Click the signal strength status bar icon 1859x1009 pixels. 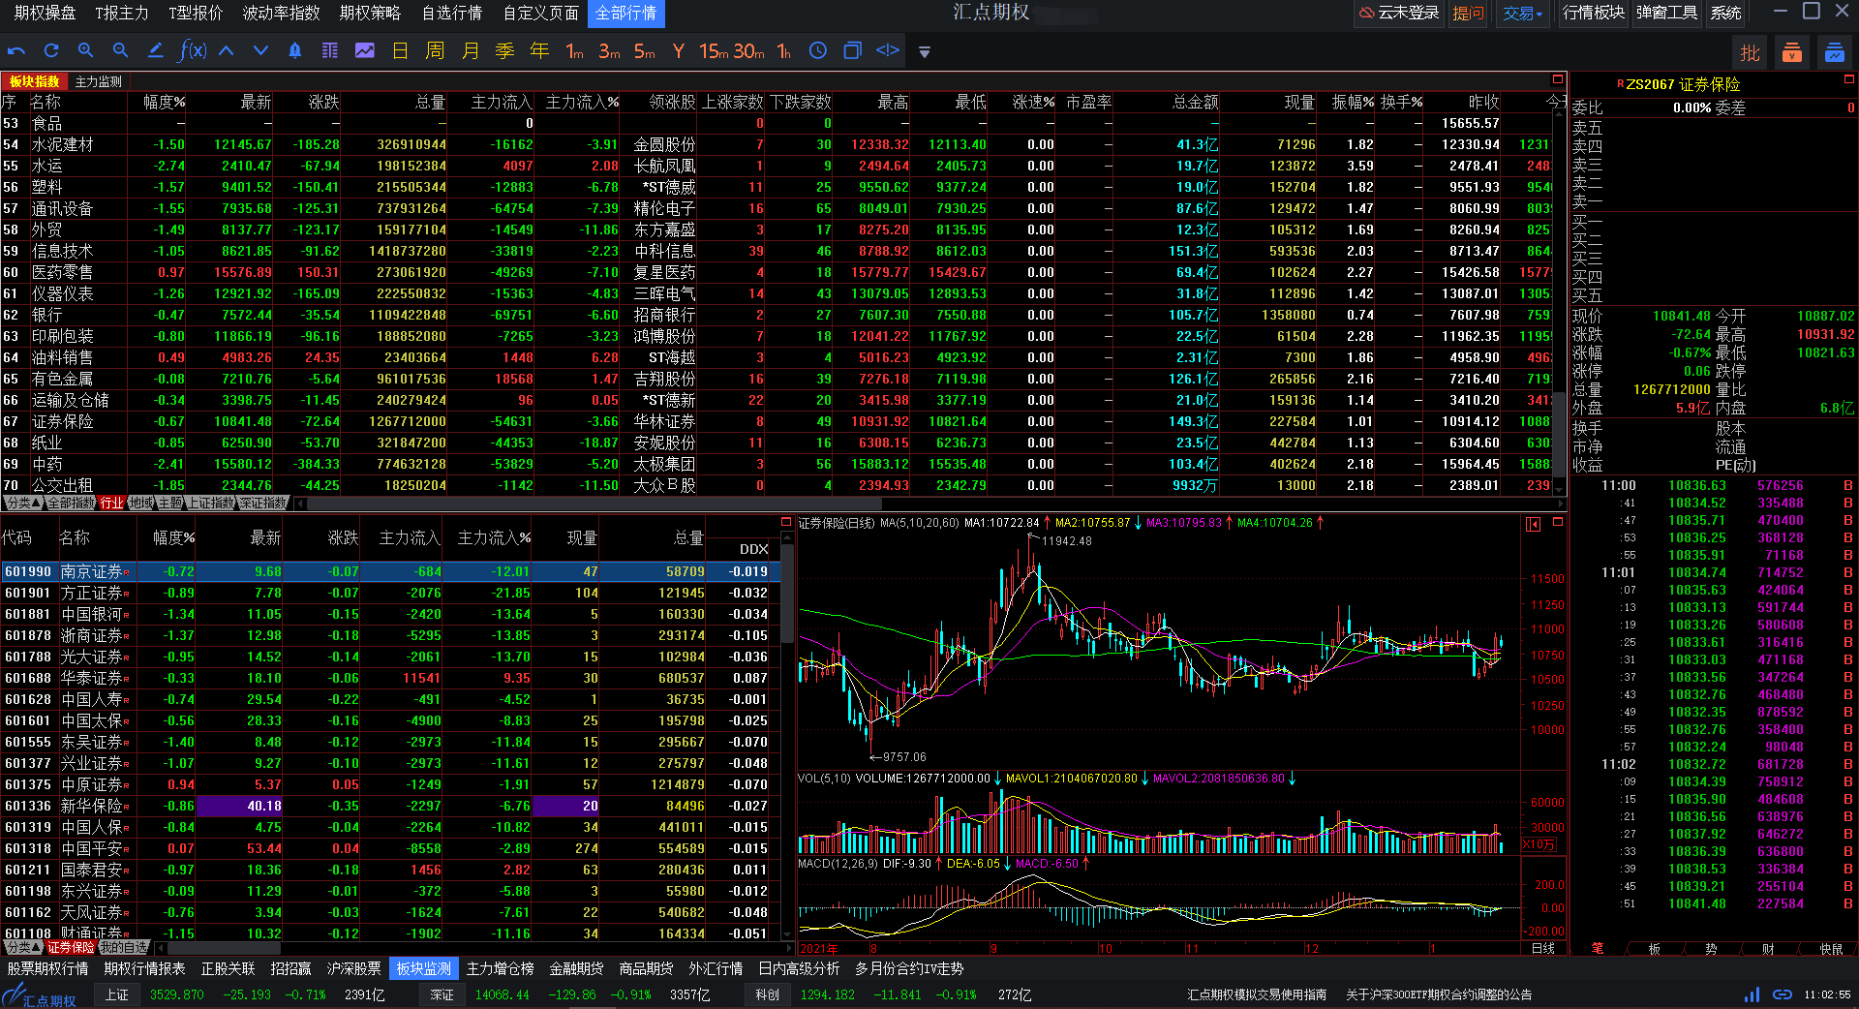tap(1752, 994)
